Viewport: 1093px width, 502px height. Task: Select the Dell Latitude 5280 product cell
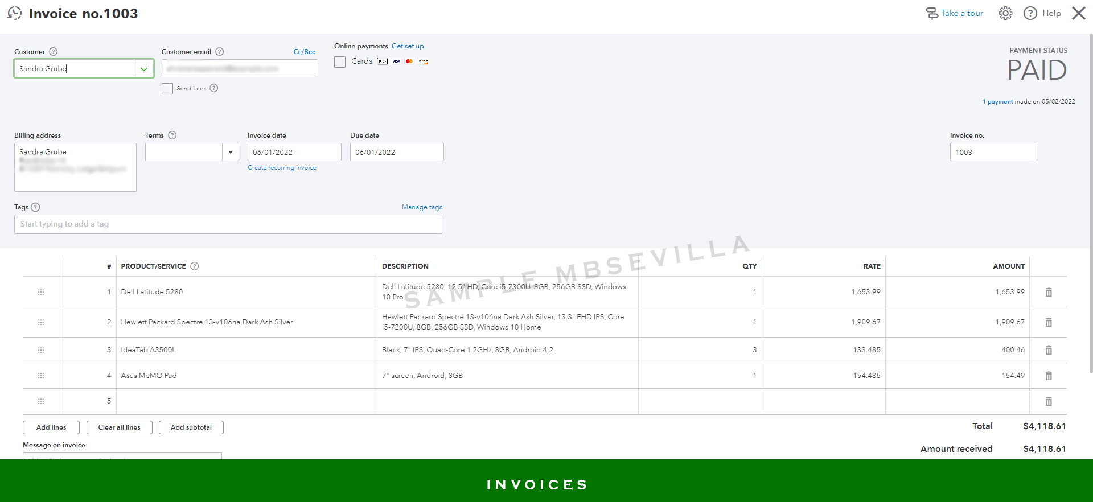click(246, 292)
